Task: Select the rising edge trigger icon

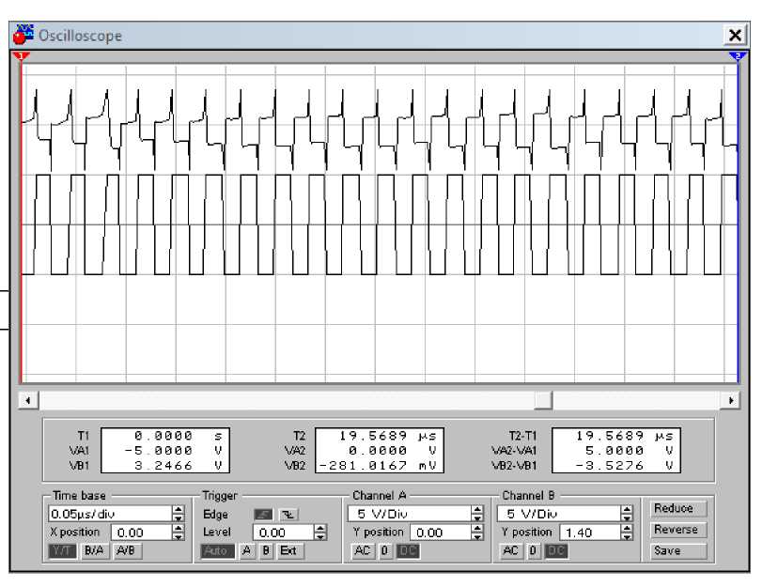Action: (x=262, y=515)
